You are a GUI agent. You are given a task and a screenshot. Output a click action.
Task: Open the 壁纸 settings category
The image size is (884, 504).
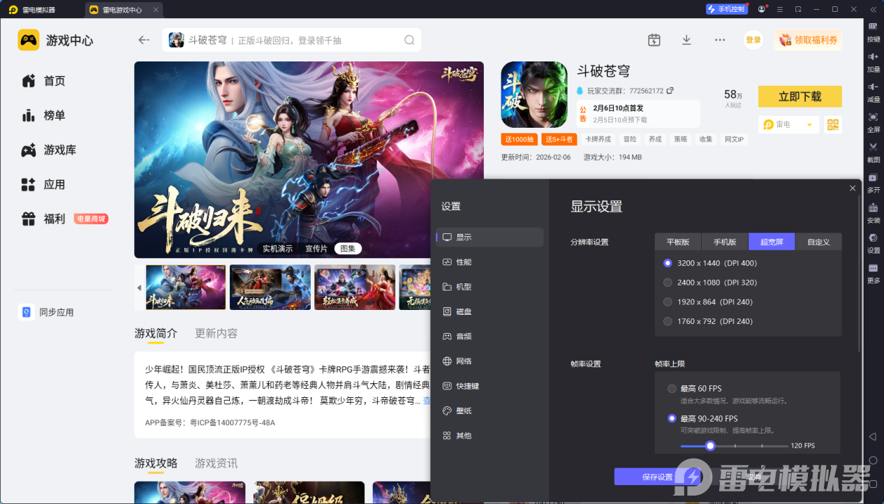pyautogui.click(x=489, y=411)
